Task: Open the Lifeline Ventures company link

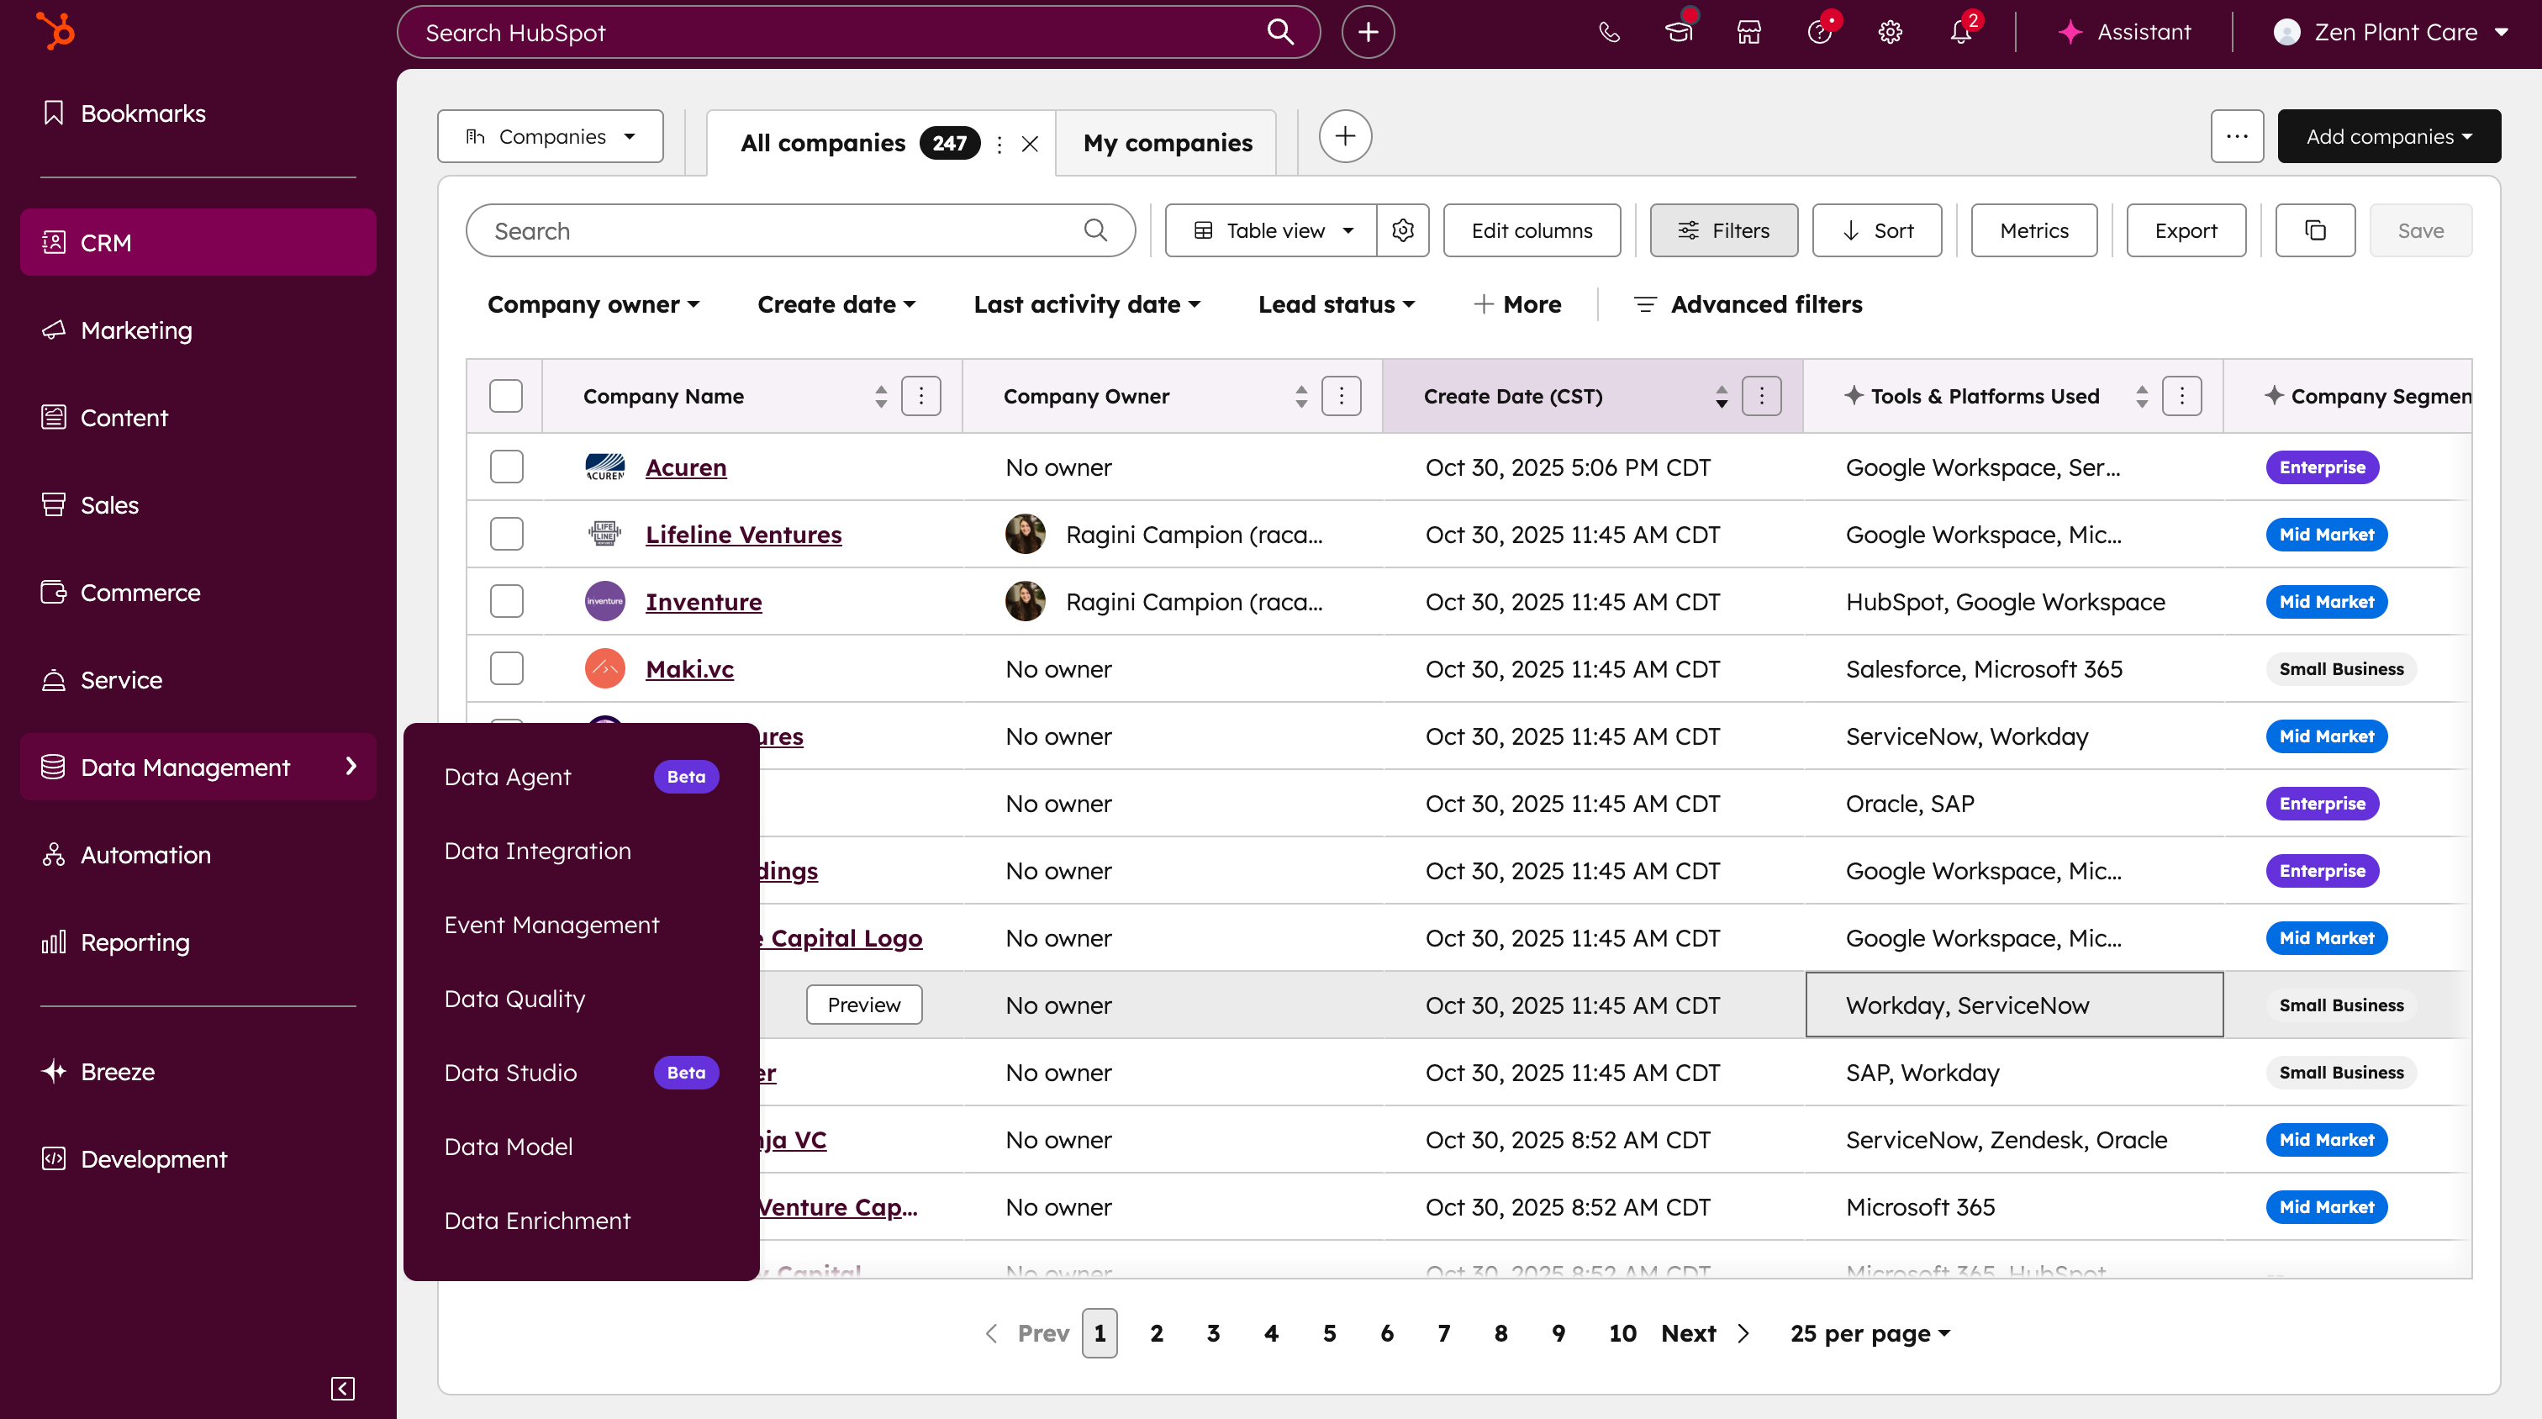Action: coord(743,534)
